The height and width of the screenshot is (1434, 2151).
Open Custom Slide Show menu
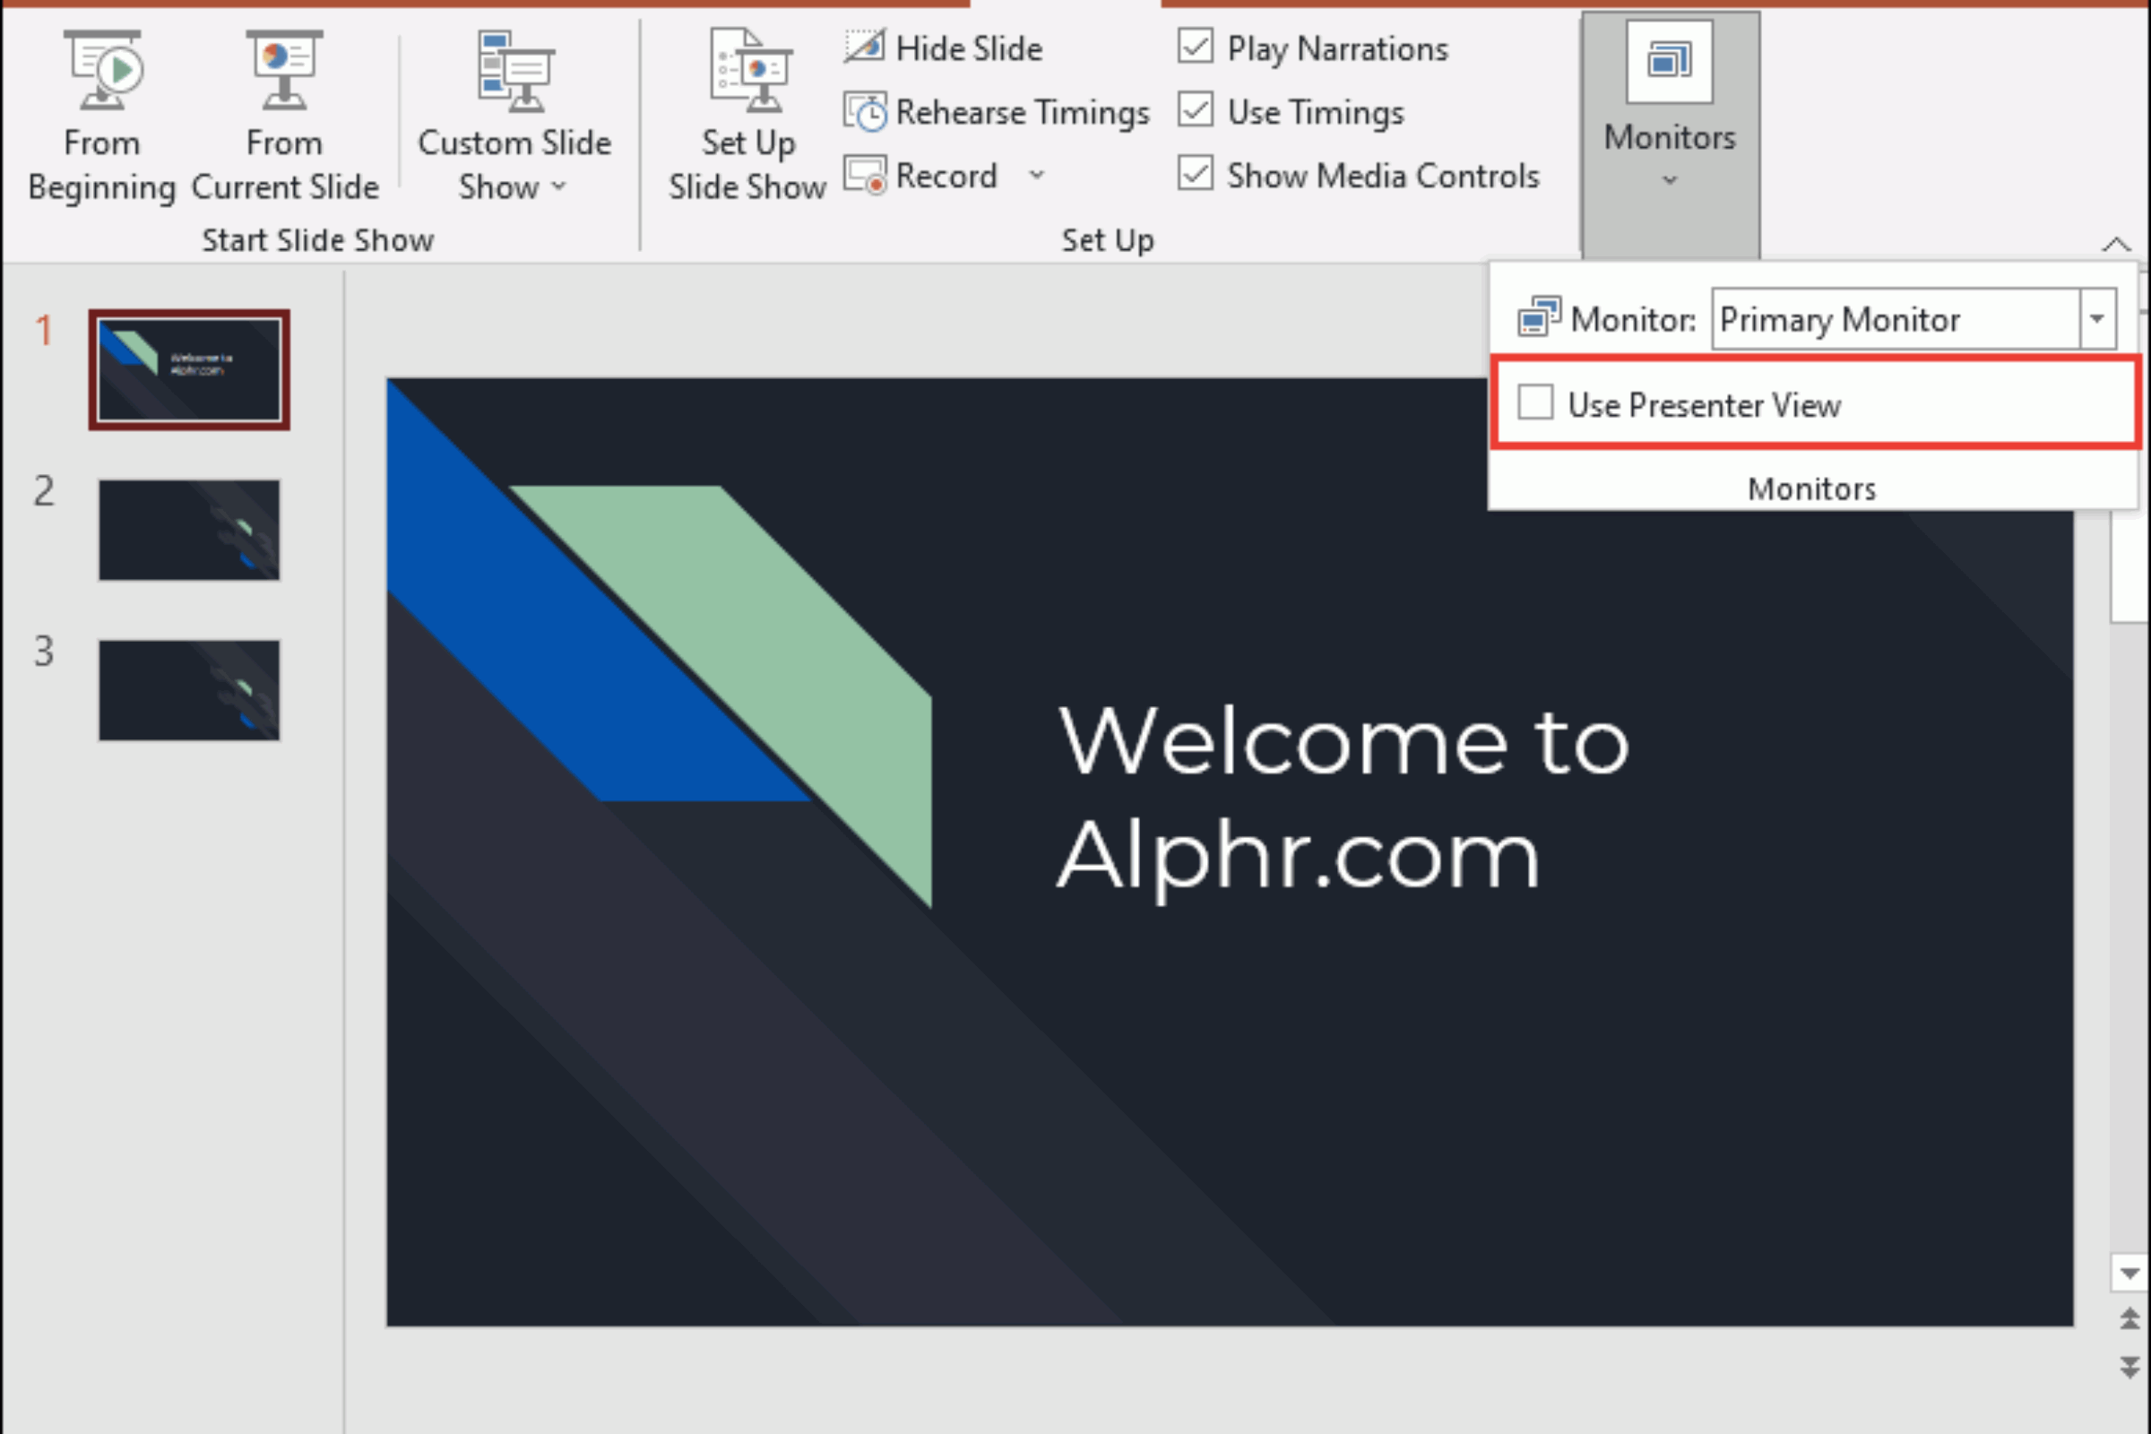click(x=514, y=117)
